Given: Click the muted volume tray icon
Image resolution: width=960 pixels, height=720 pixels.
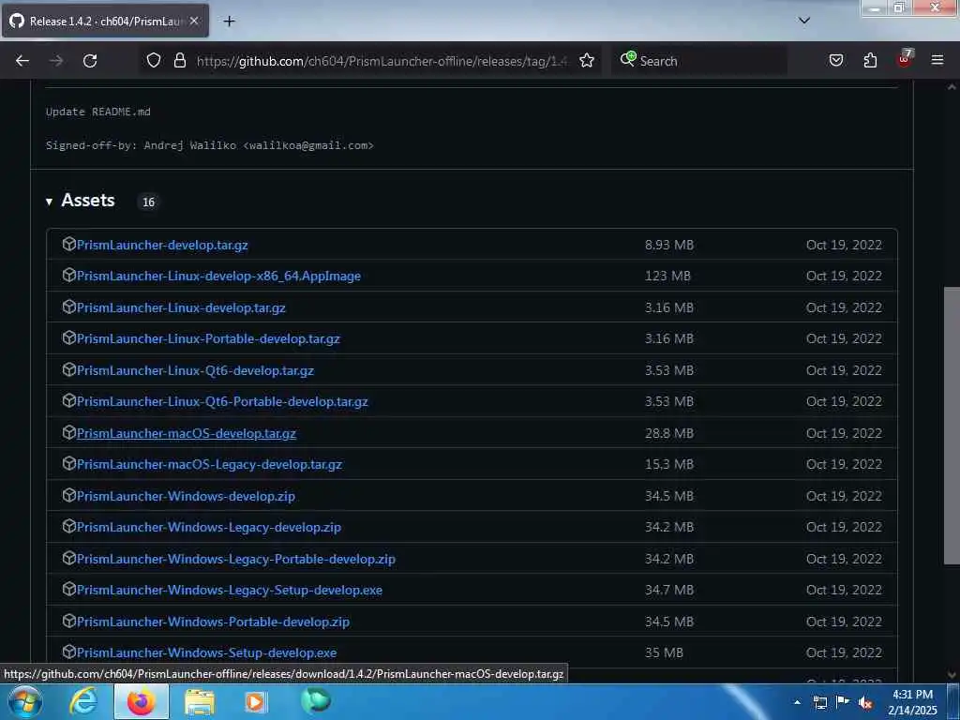Looking at the screenshot, I should 865,703.
